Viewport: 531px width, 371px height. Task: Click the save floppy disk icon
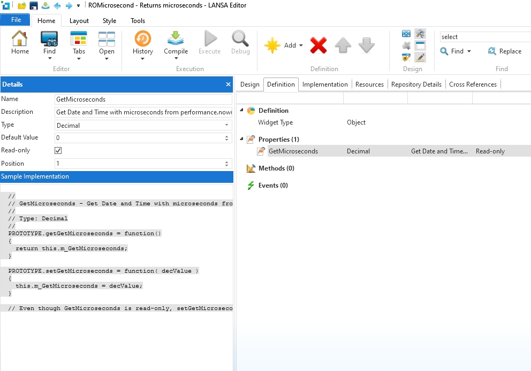34,6
